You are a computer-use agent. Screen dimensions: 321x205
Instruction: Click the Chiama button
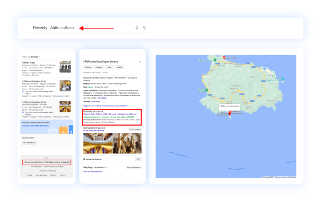pyautogui.click(x=119, y=67)
